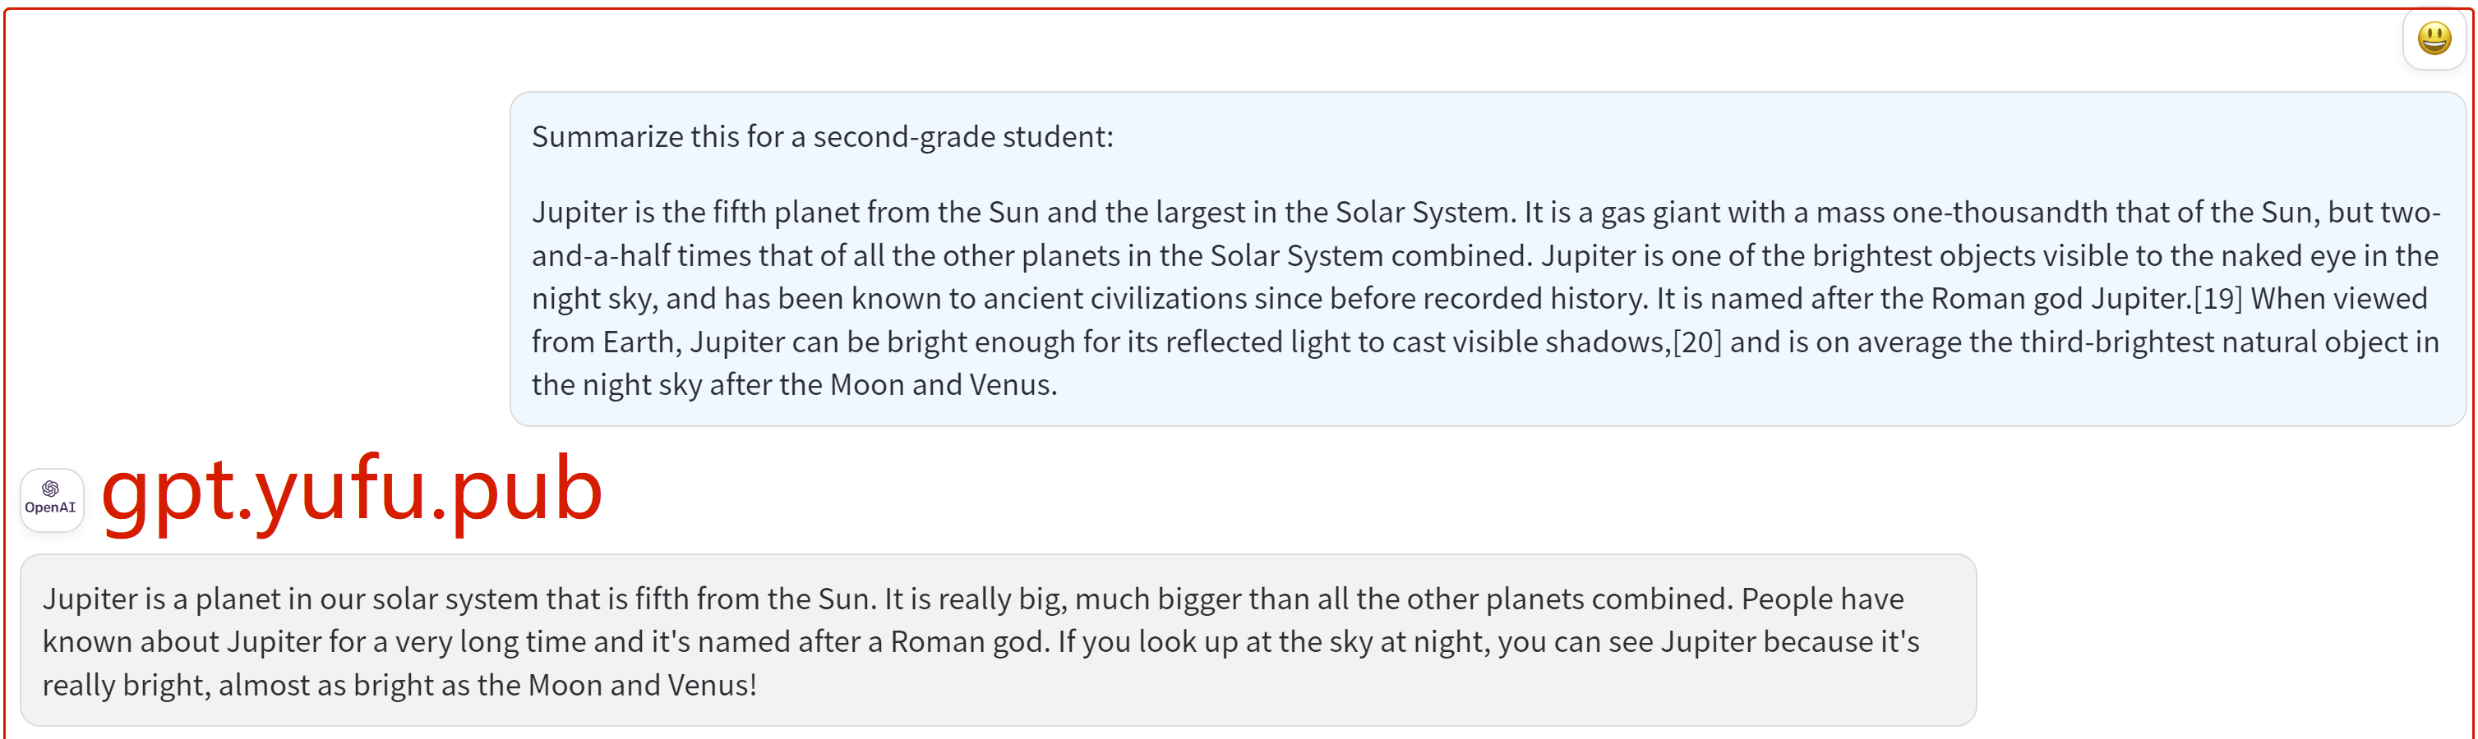The image size is (2478, 739).
Task: Click the red gpt.yufu.pub watermark text
Action: [352, 490]
